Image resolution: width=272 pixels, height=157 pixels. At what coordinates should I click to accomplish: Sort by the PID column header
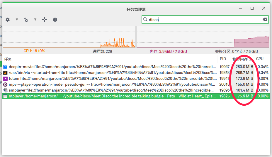(x=224, y=59)
